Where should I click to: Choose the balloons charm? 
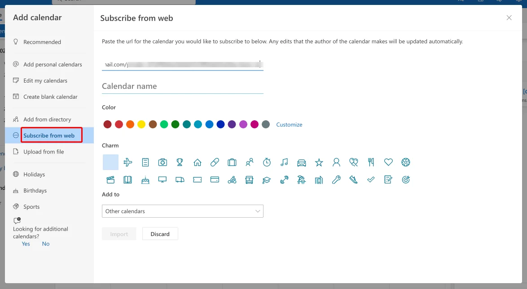coord(354,162)
